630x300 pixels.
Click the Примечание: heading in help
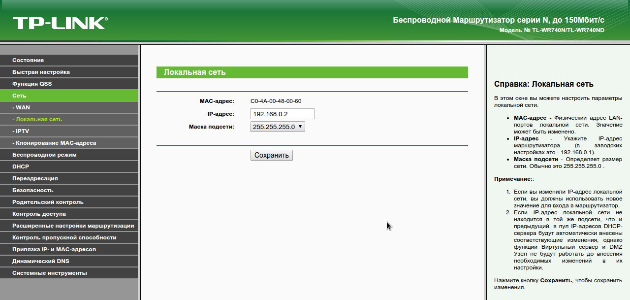click(x=514, y=179)
